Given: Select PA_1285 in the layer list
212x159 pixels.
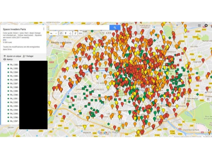Looking at the screenshot, I should pyautogui.click(x=13, y=76).
